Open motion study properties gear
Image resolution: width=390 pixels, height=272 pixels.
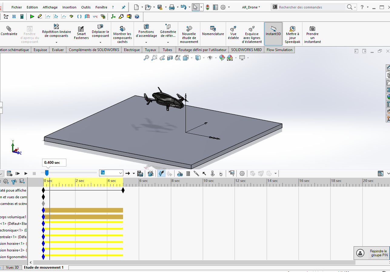click(242, 173)
